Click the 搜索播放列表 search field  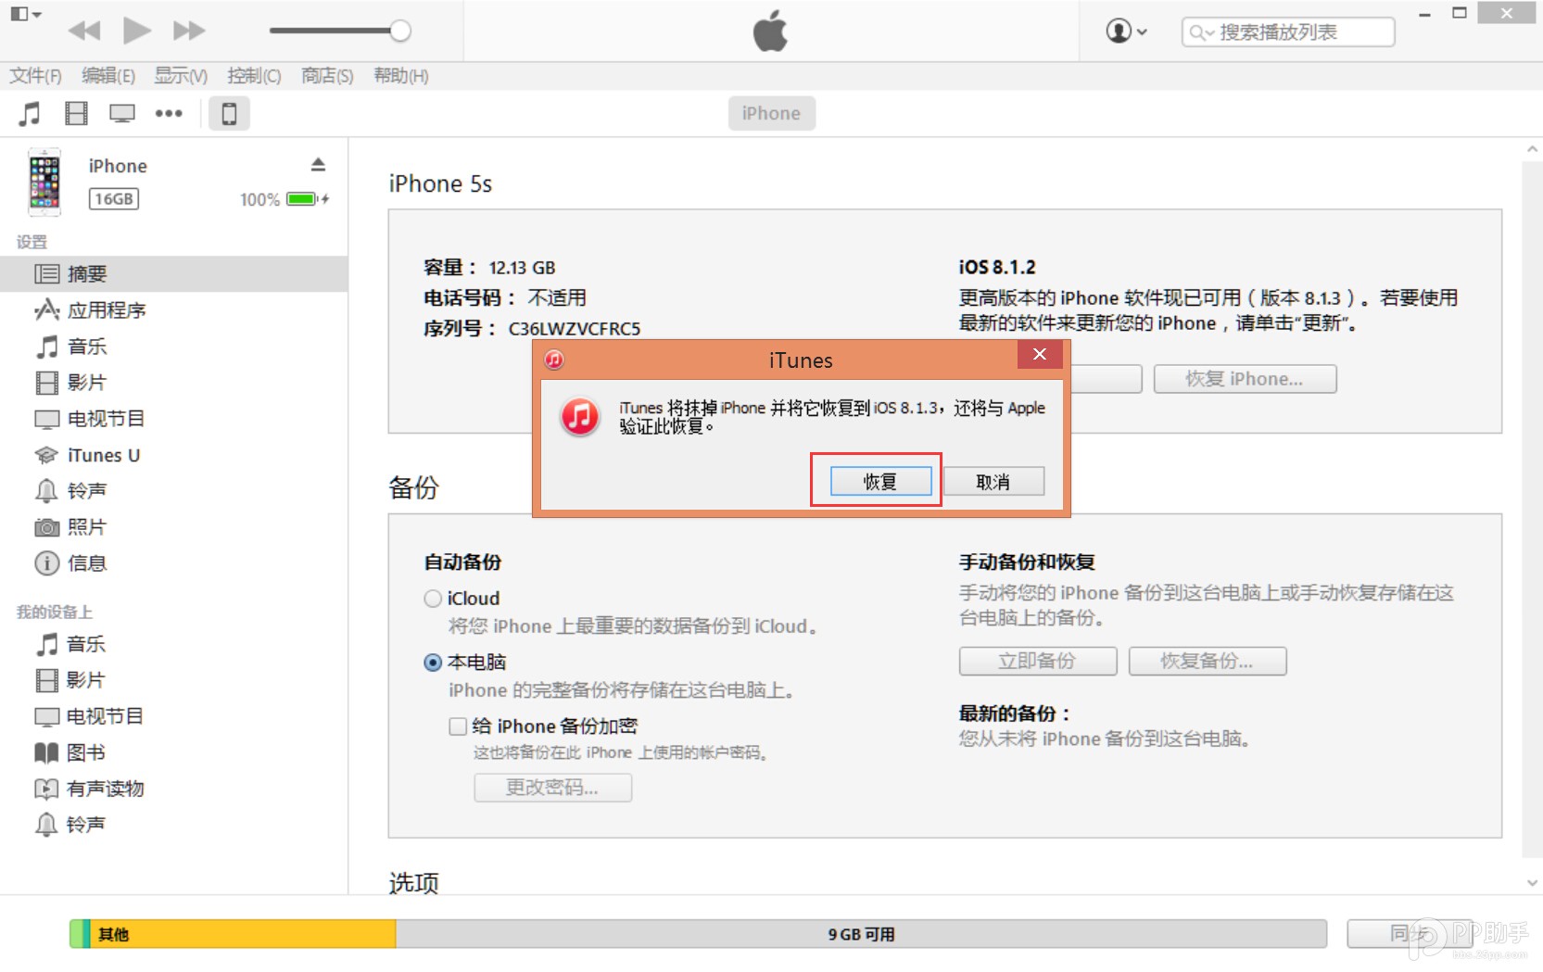(1288, 31)
